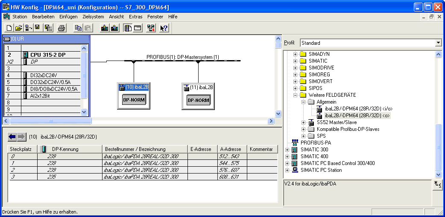The image size is (445, 217).
Task: Click the back navigation arrow button
Action: point(12,137)
